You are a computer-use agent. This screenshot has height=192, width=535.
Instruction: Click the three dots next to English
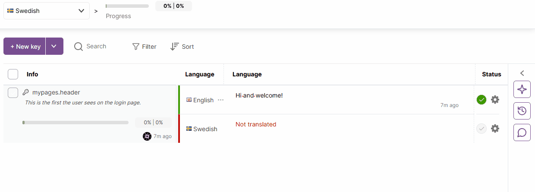(221, 100)
